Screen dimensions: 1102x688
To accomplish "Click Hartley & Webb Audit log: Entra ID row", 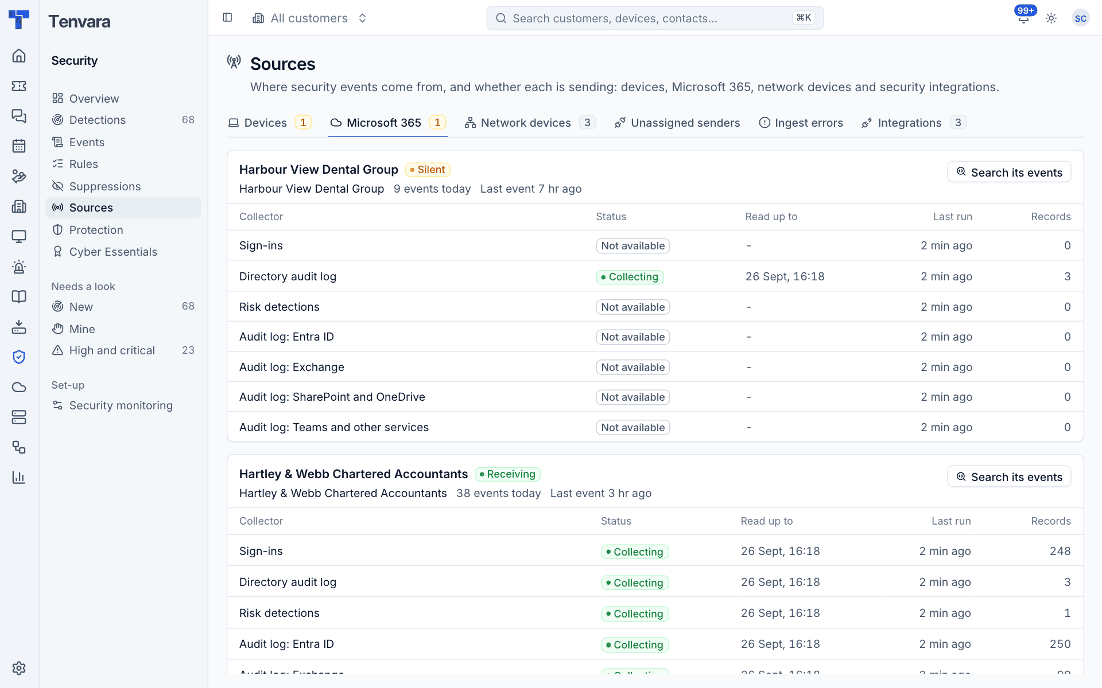I will (655, 644).
